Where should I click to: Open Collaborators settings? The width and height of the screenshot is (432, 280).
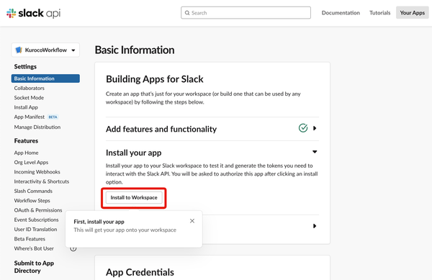point(30,88)
